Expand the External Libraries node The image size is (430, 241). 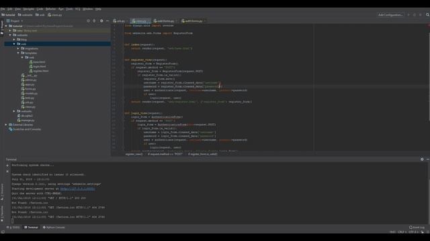click(6, 125)
